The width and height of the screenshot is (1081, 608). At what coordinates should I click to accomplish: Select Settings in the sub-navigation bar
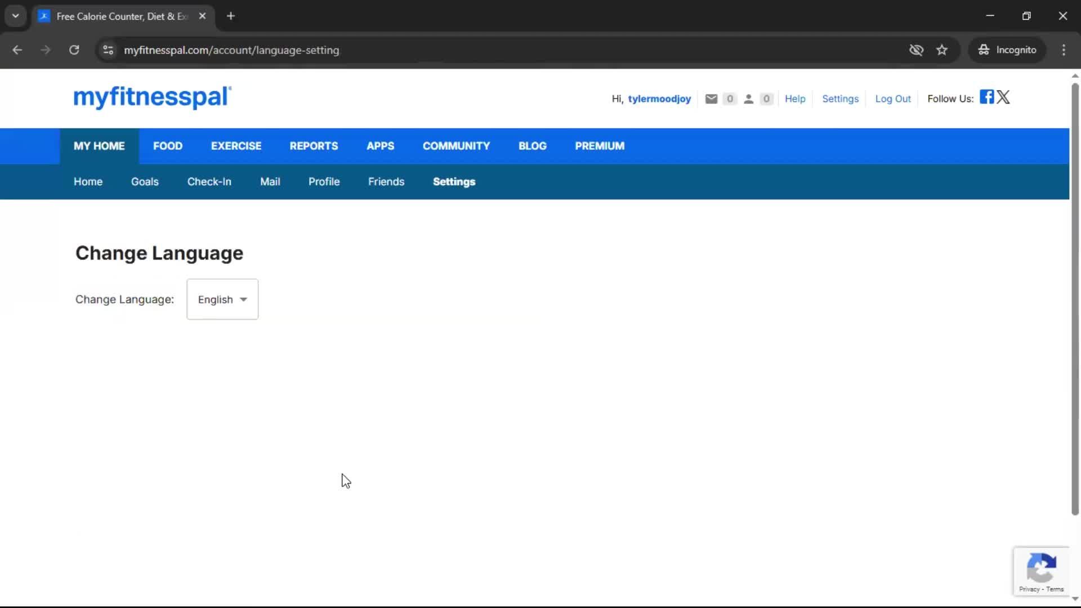[x=454, y=182]
